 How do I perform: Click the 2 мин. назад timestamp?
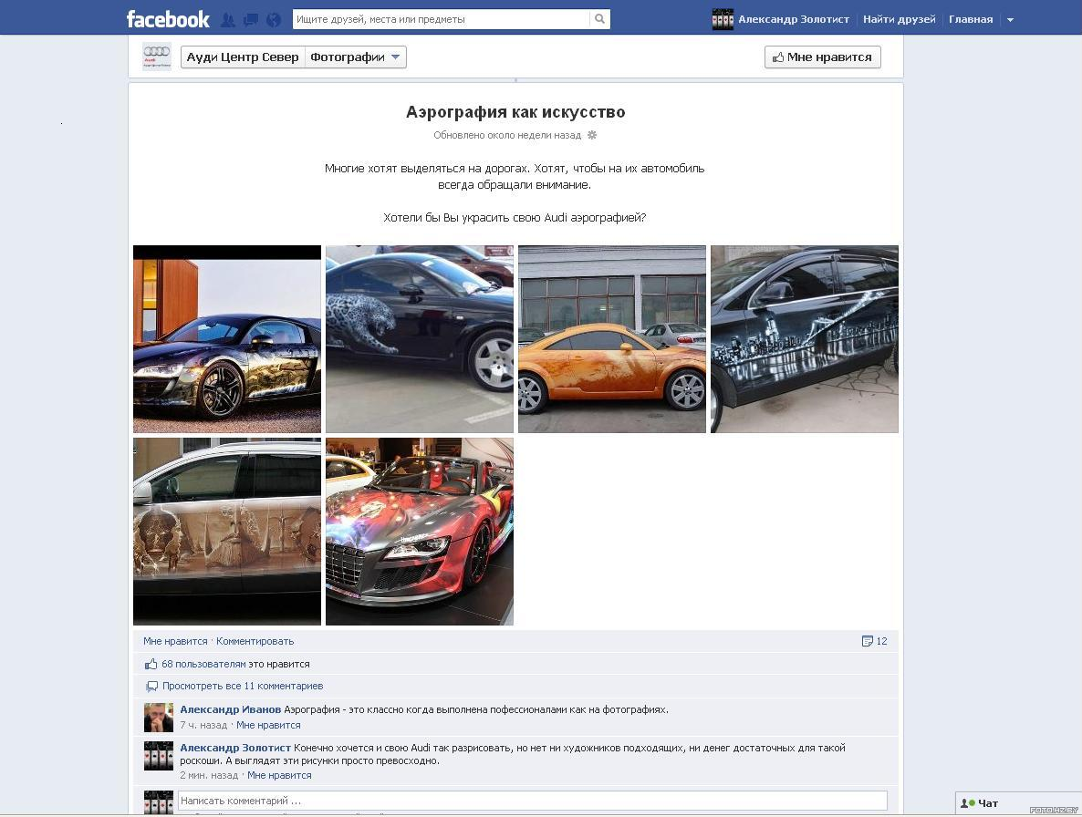coord(209,776)
